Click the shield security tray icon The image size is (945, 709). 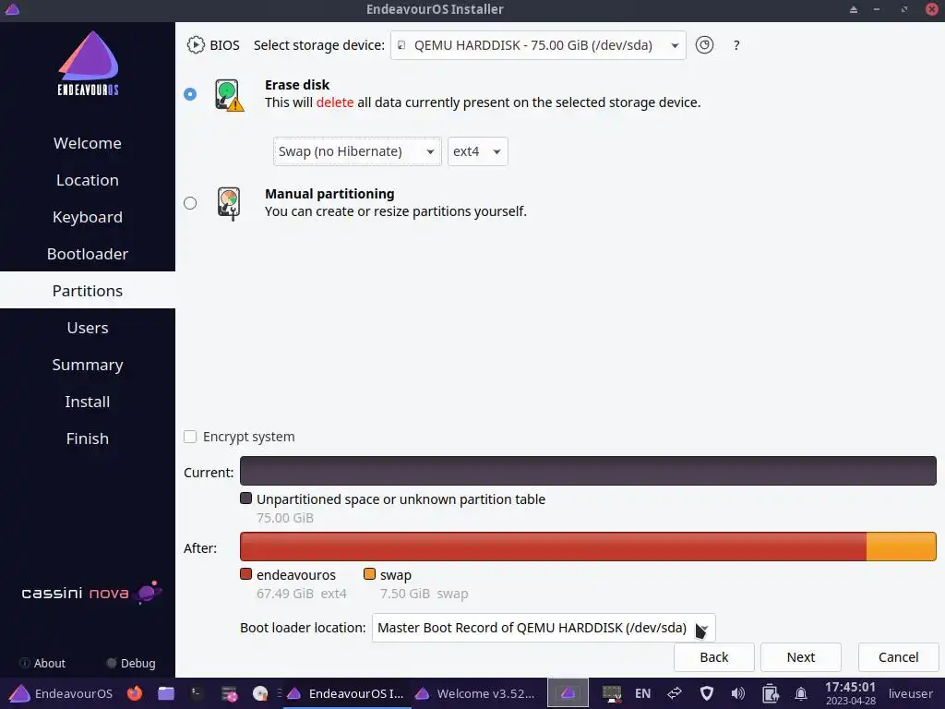(x=706, y=693)
